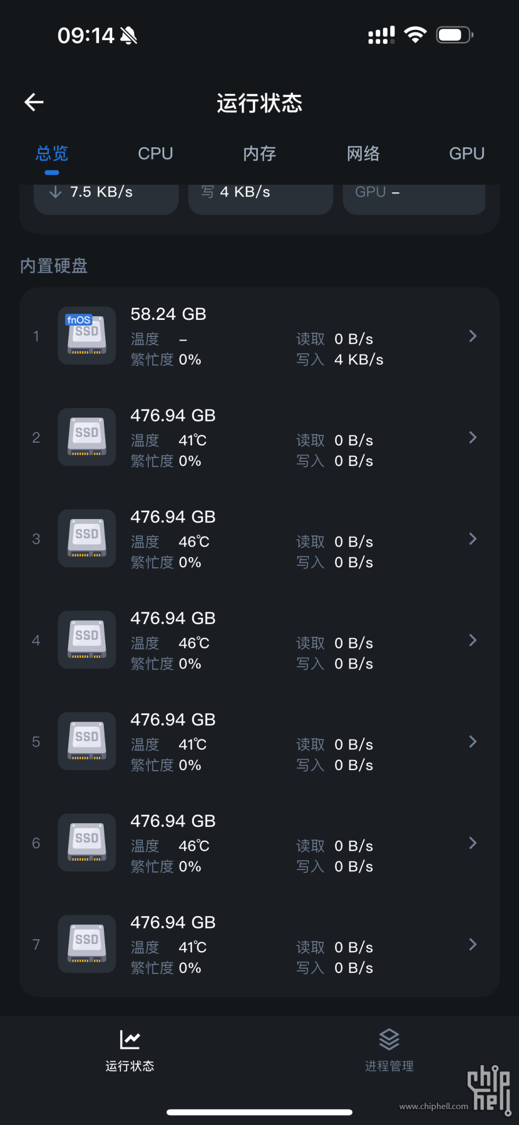Switch to the 内存 tab

pos(259,154)
